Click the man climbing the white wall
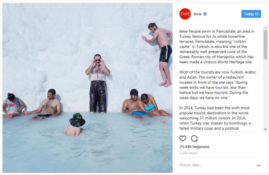Screen dimensions: 269x175 [159, 54]
